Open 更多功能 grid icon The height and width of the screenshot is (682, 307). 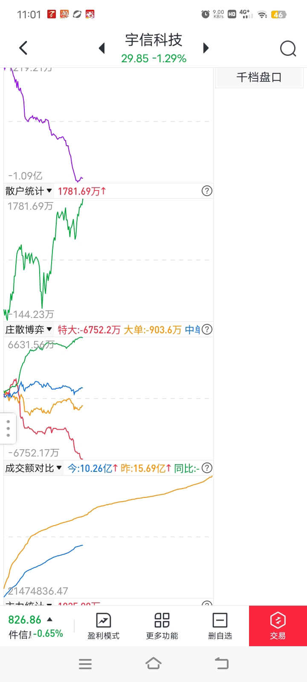point(162,626)
